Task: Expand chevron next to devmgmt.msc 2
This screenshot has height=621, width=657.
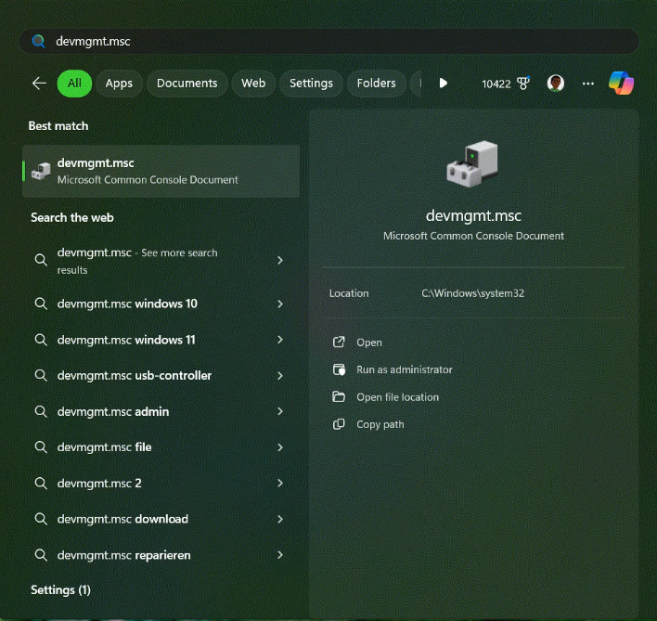Action: click(280, 483)
